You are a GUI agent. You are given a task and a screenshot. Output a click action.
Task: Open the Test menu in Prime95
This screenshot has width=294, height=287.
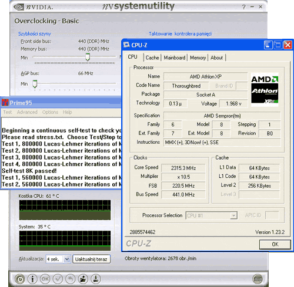(8, 112)
